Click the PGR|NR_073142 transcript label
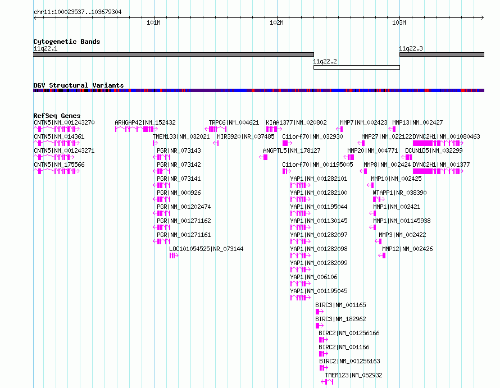500x388 pixels. pyautogui.click(x=179, y=165)
